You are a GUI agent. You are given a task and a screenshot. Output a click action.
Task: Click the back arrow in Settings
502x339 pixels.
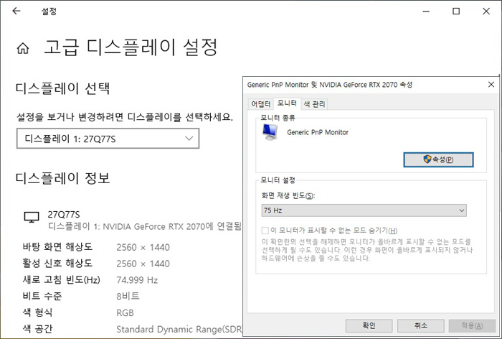16,11
